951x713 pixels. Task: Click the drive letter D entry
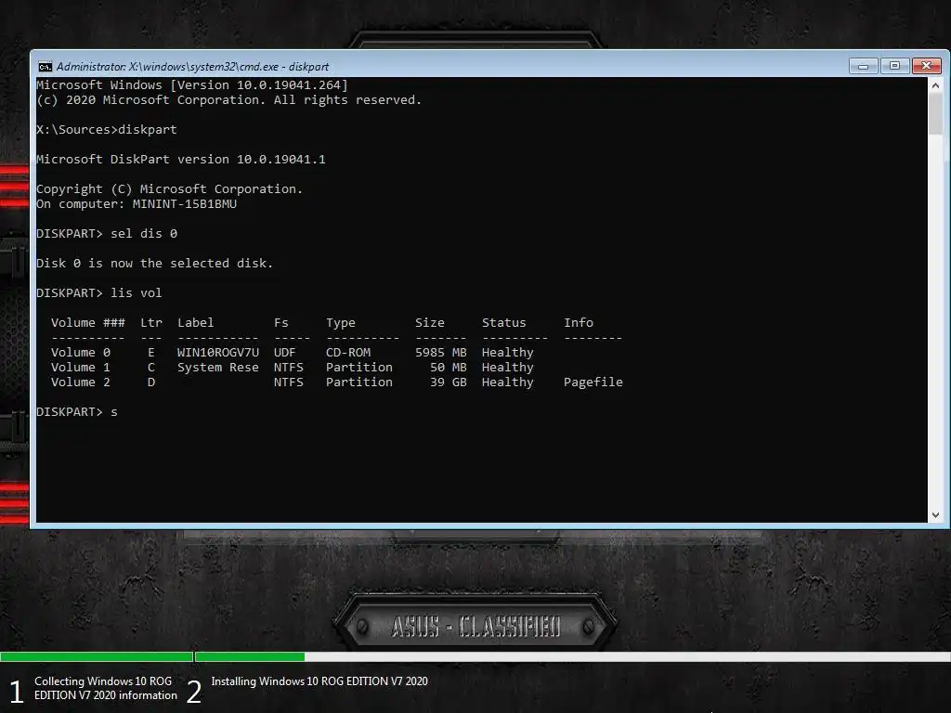pos(151,382)
